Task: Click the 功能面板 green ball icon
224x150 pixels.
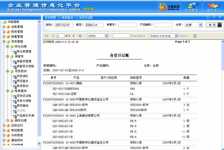Action: tap(5, 22)
